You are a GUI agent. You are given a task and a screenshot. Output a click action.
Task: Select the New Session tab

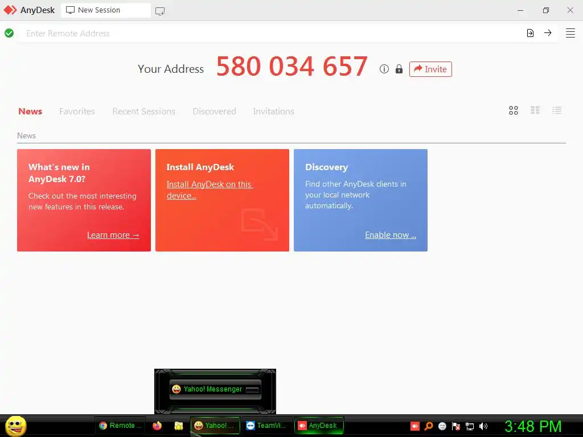pyautogui.click(x=106, y=10)
